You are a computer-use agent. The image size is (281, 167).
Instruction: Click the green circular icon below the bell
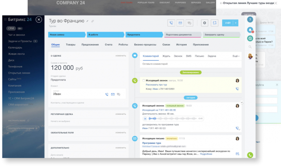[x=250, y=38]
